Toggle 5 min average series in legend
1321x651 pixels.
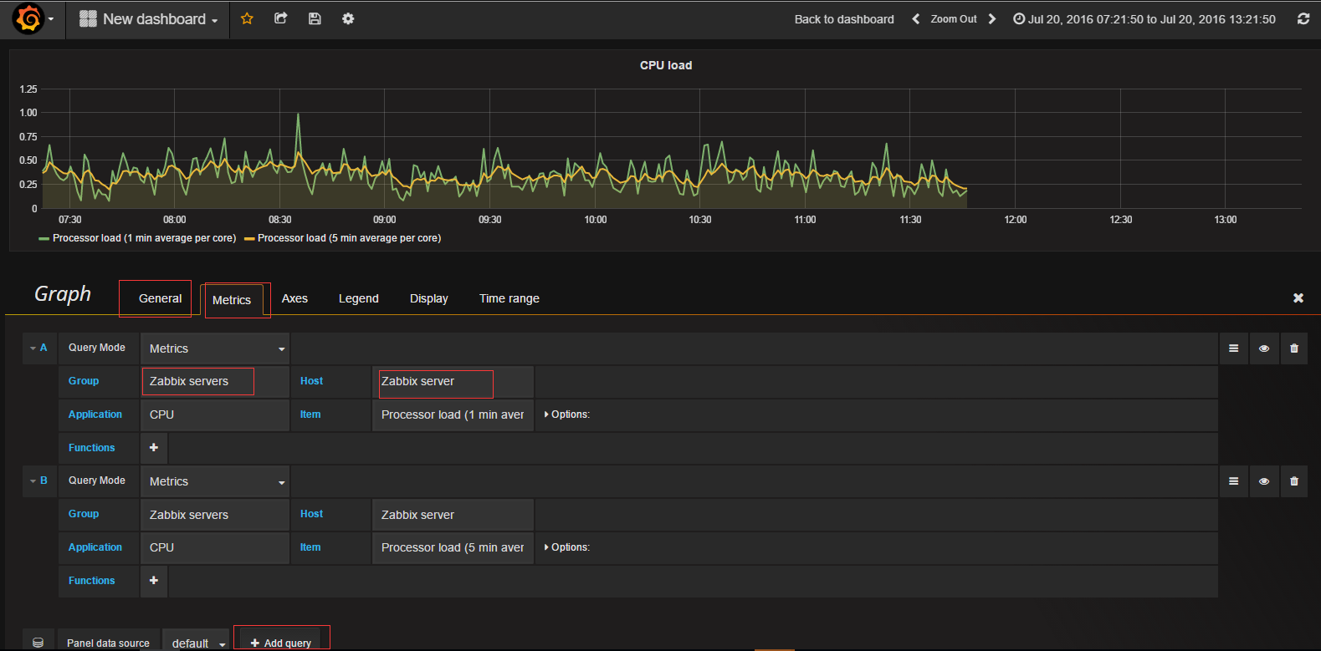pos(349,238)
